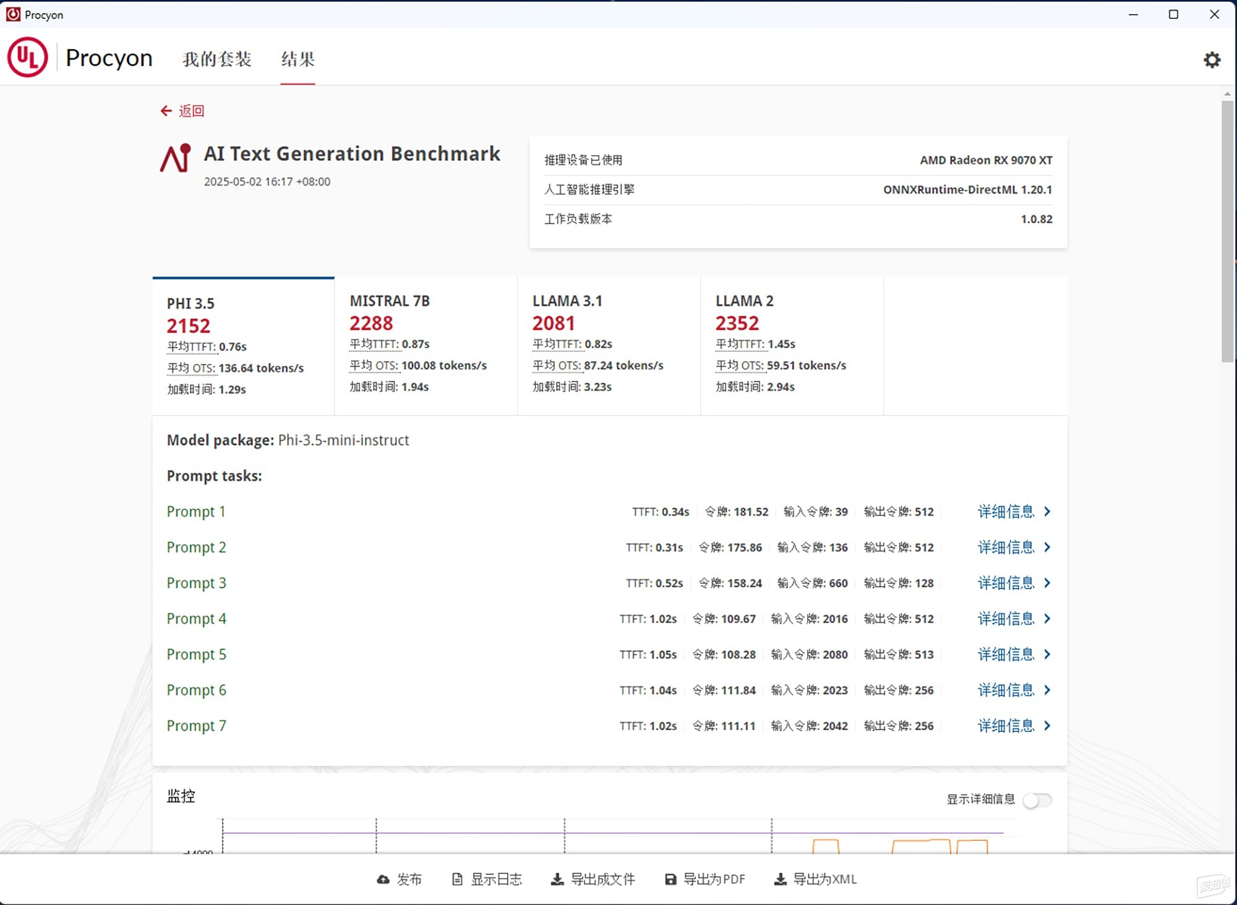Go back with the 返回 link

[182, 111]
